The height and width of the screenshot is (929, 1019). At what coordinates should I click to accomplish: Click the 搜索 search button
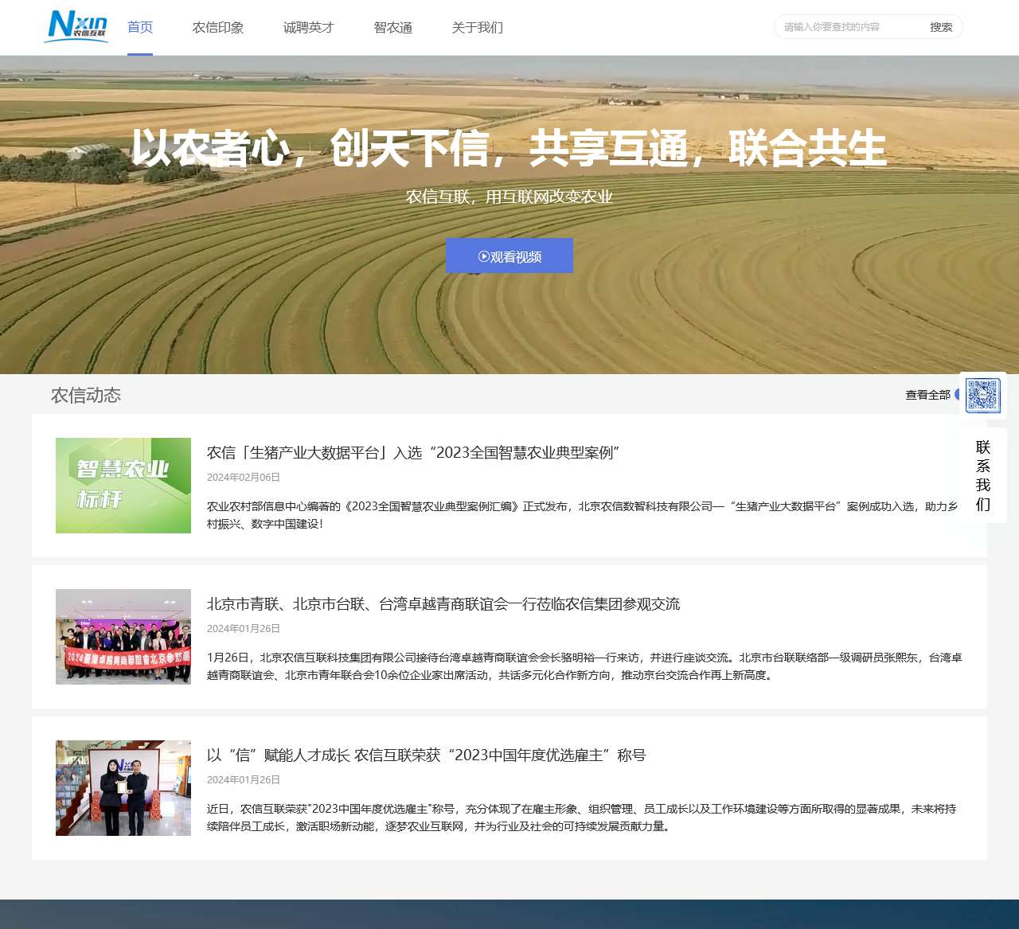[x=941, y=27]
